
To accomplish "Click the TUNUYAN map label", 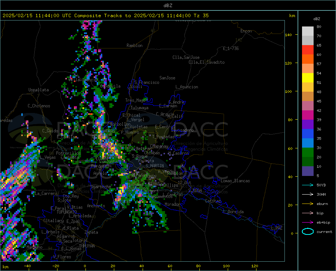I will [87, 246].
